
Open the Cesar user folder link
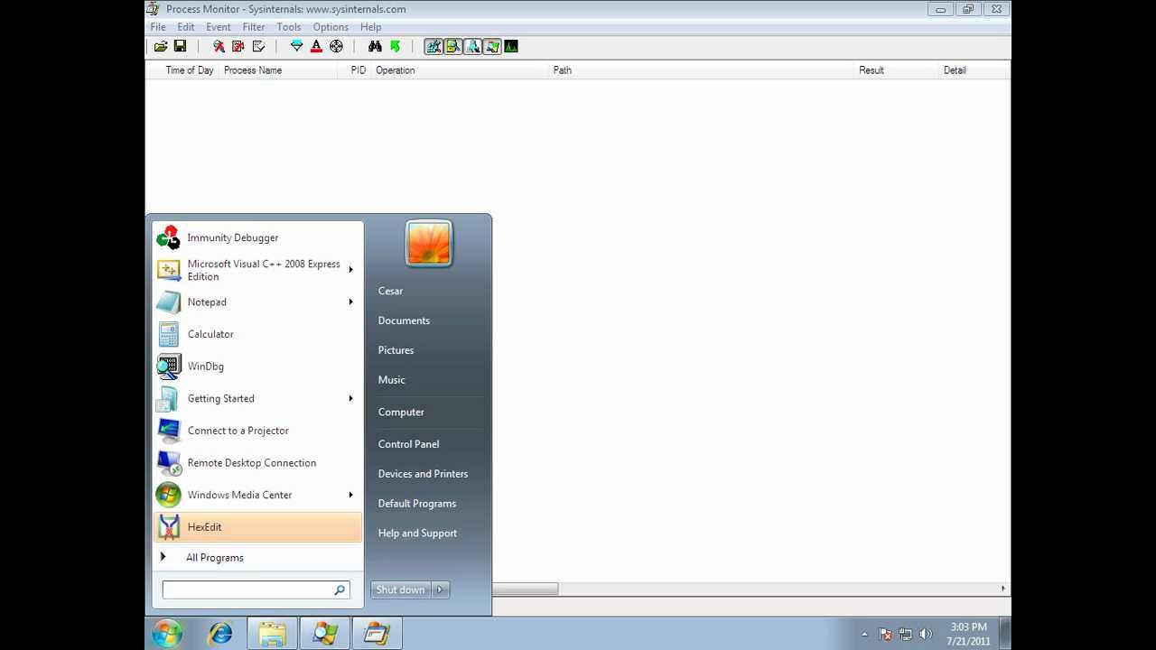pos(390,291)
